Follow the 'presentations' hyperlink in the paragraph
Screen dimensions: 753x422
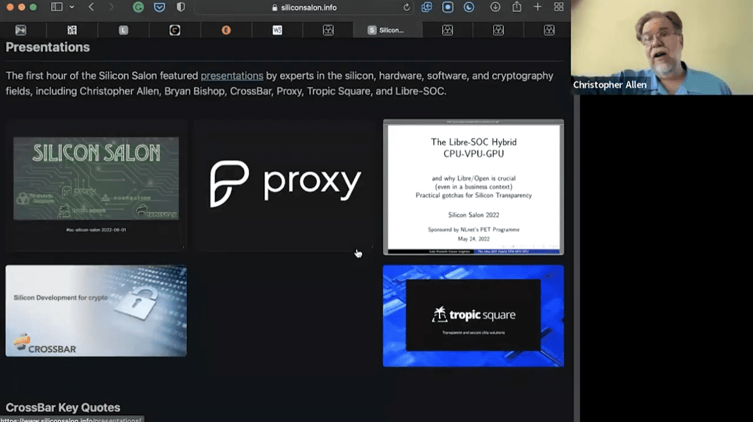232,76
